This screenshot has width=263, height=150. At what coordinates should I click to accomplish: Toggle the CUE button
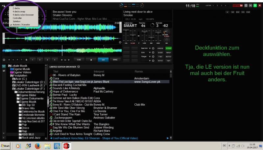click(x=79, y=60)
